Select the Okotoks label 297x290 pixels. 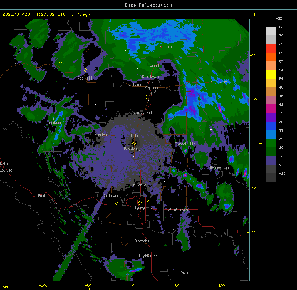(x=142, y=241)
